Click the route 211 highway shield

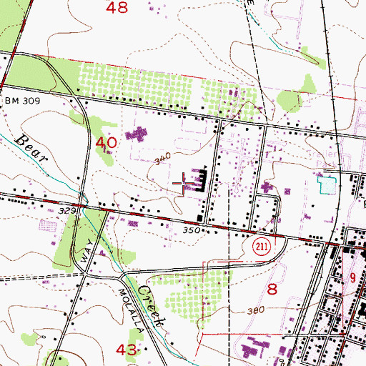click(x=262, y=246)
